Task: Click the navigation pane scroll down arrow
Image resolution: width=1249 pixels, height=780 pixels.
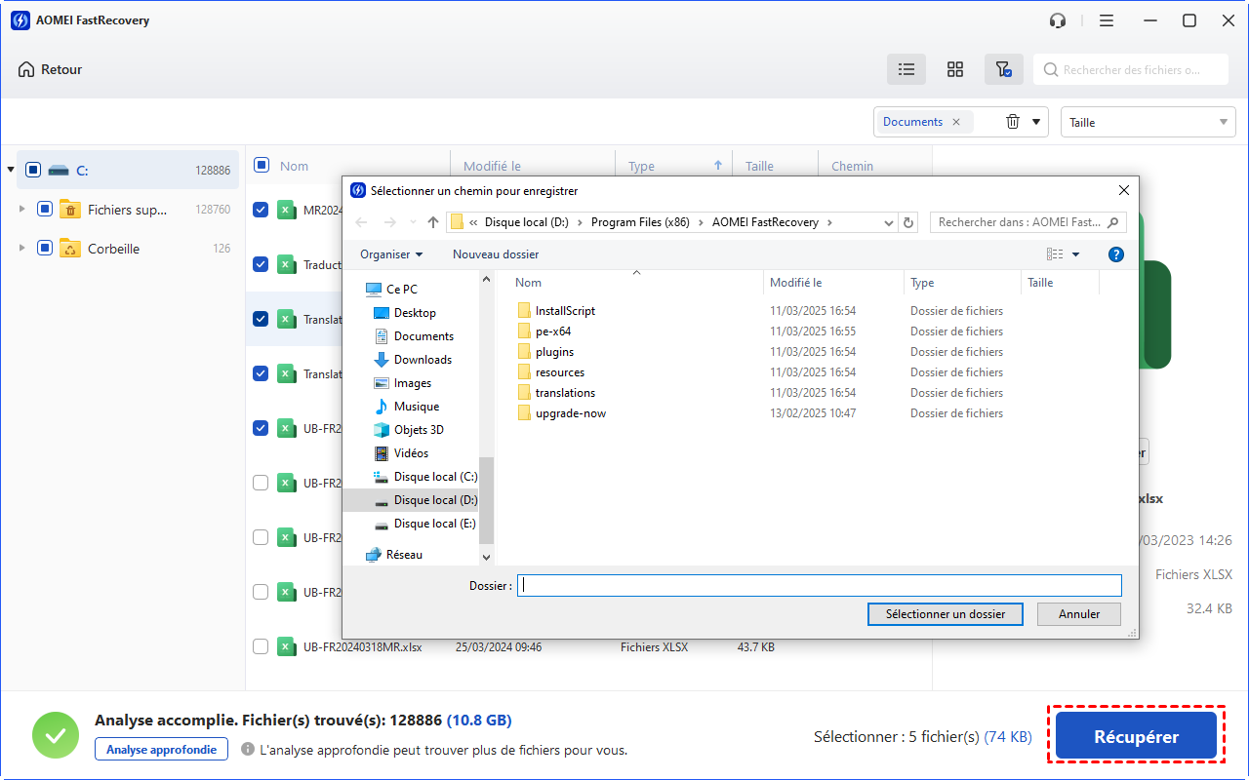Action: click(487, 557)
